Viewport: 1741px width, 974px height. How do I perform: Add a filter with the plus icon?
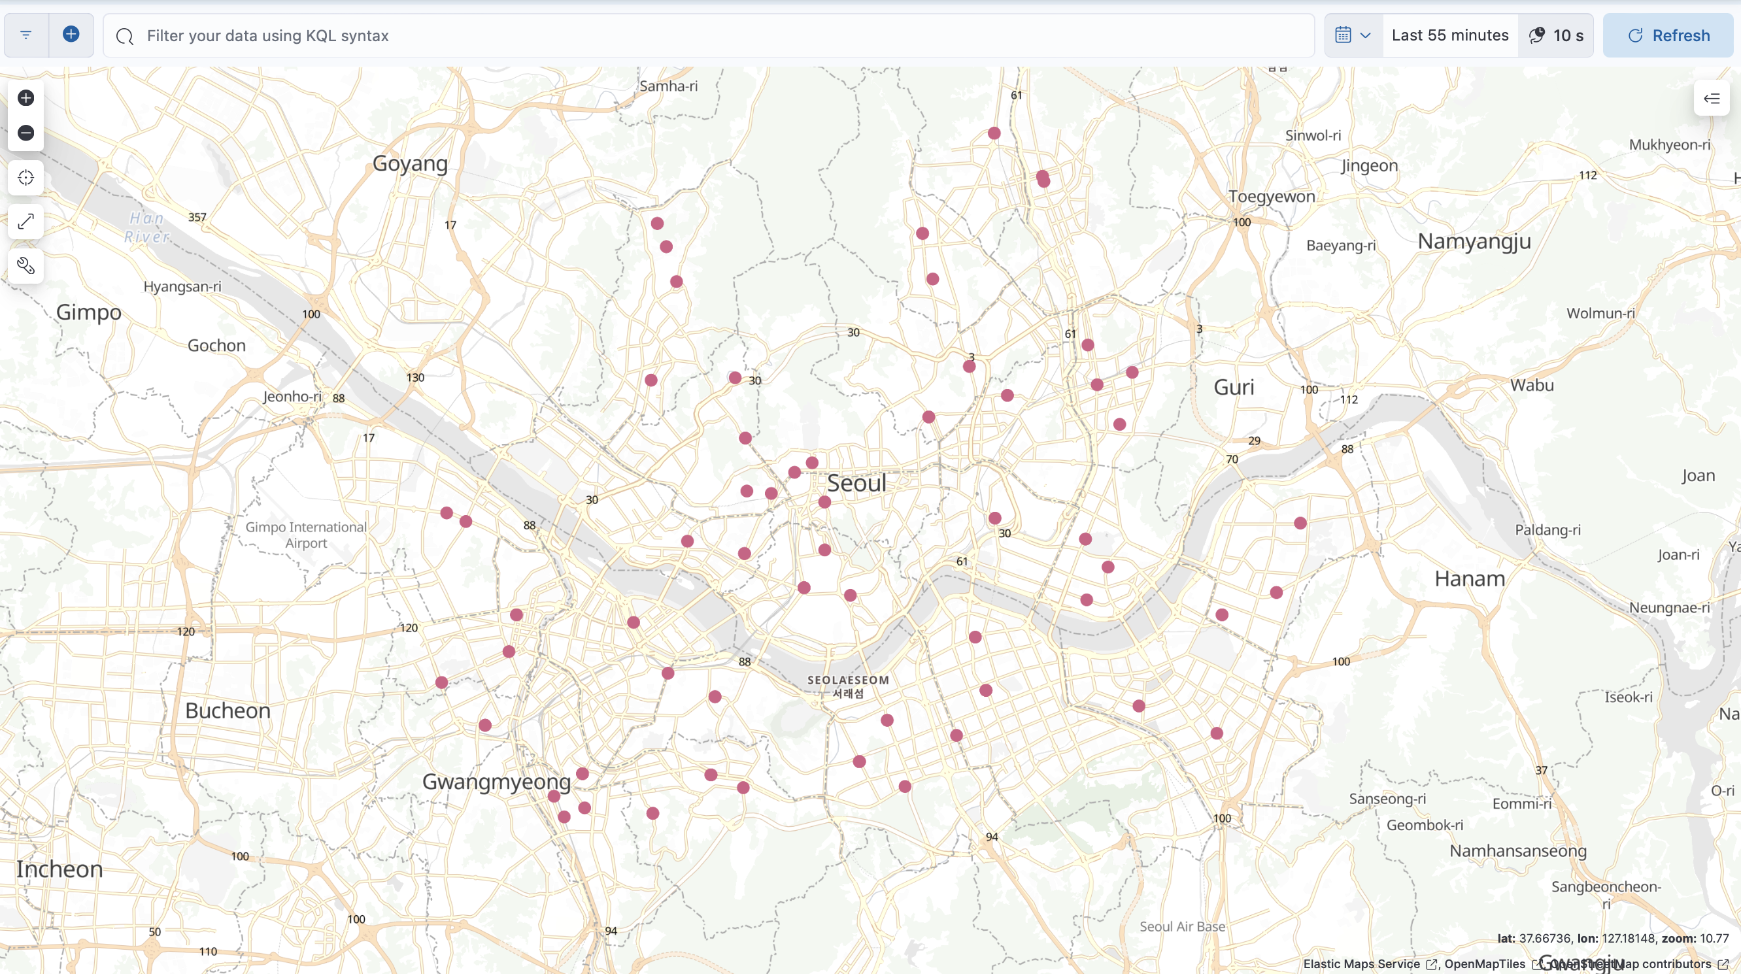pos(71,35)
